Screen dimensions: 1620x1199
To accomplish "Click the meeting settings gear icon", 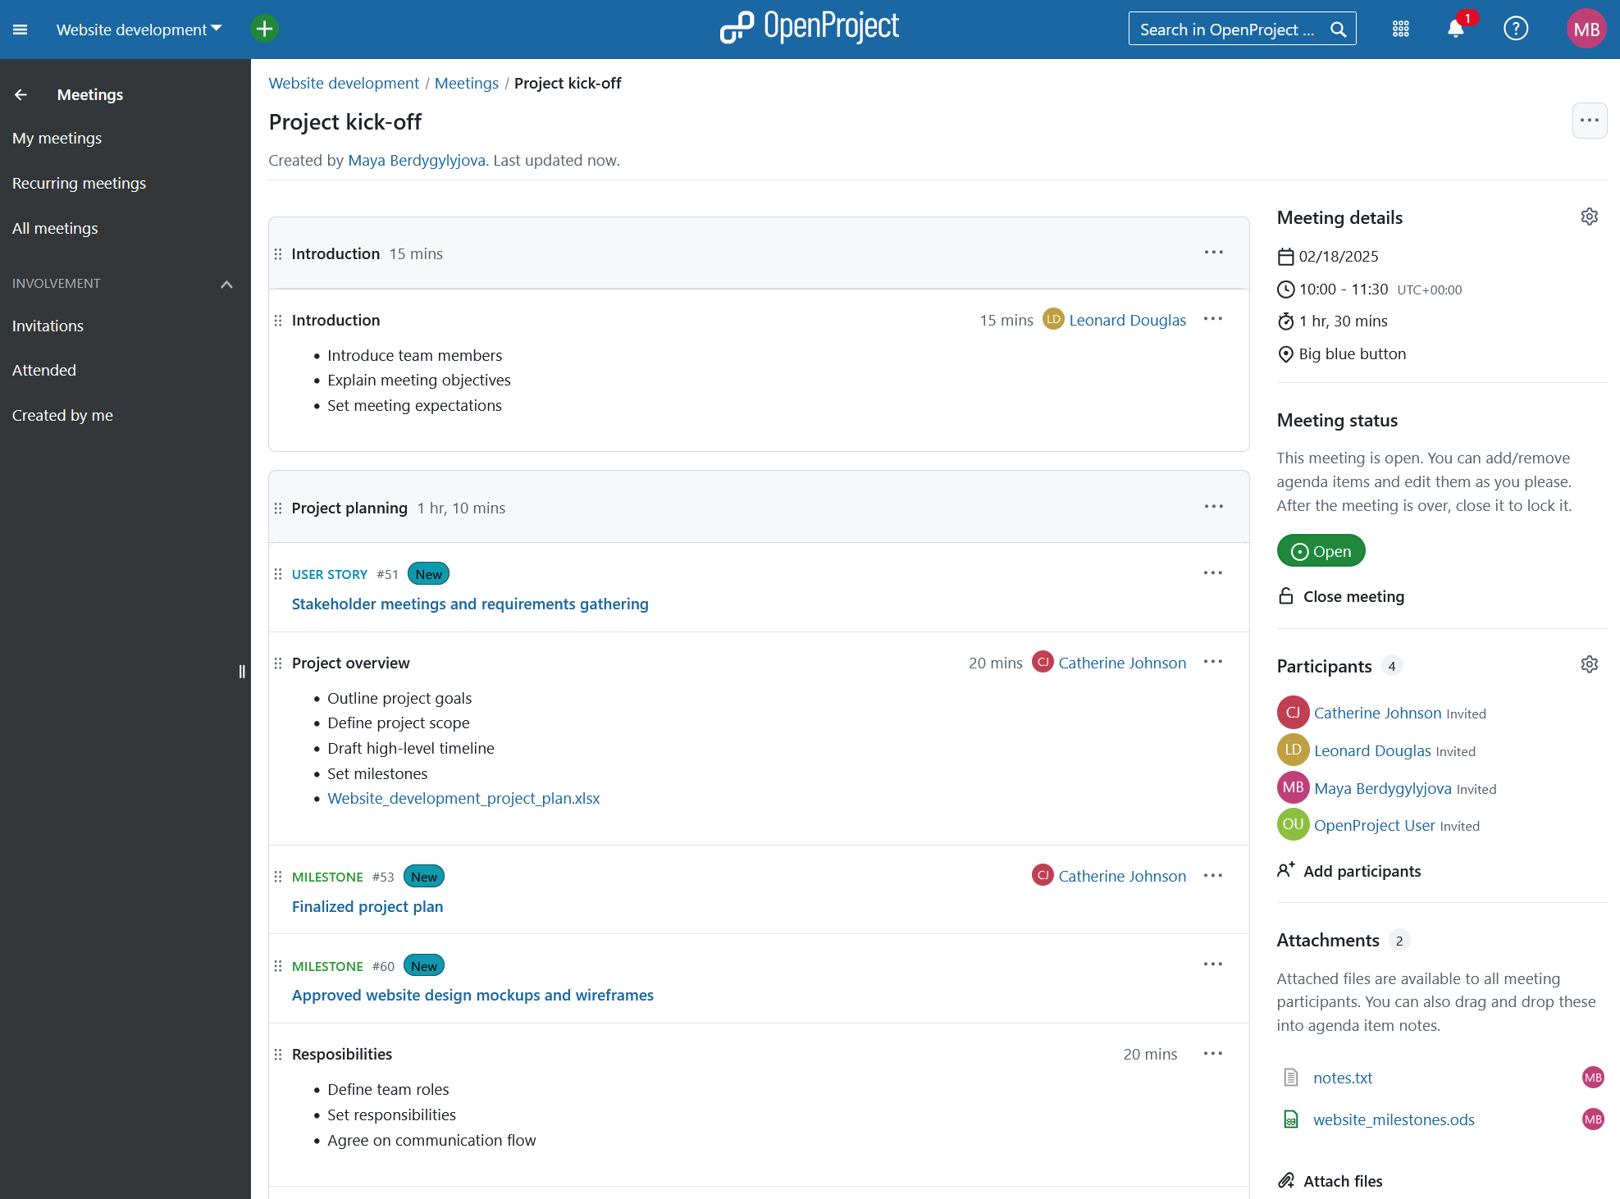I will point(1589,217).
